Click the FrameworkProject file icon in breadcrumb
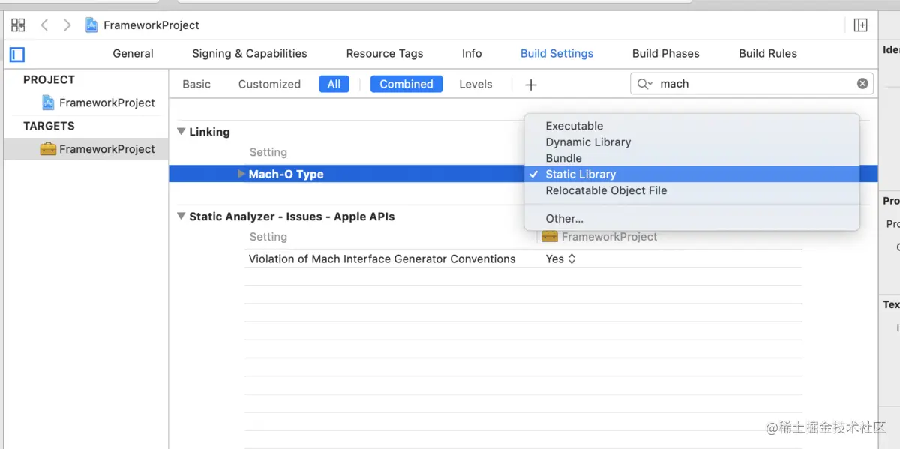This screenshot has width=900, height=449. coord(91,25)
